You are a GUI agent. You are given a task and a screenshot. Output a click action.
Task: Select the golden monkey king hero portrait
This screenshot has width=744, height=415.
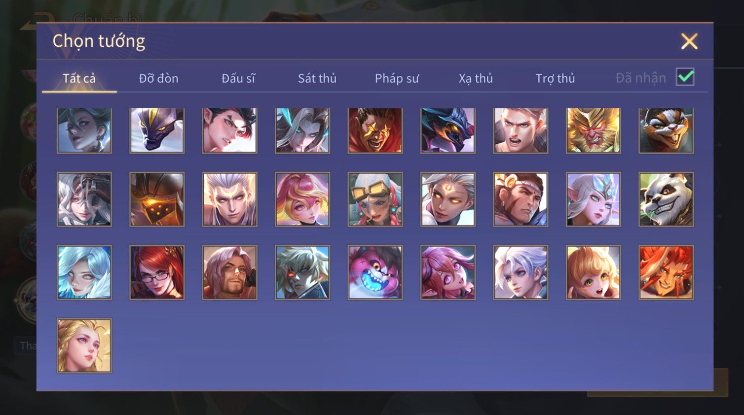pyautogui.click(x=593, y=130)
